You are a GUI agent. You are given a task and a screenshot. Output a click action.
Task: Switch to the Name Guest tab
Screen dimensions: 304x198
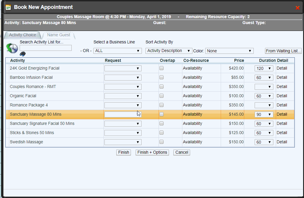[59, 35]
